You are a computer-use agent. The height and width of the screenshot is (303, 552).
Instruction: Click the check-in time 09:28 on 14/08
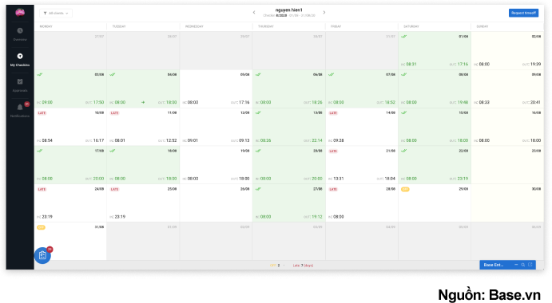pos(339,140)
